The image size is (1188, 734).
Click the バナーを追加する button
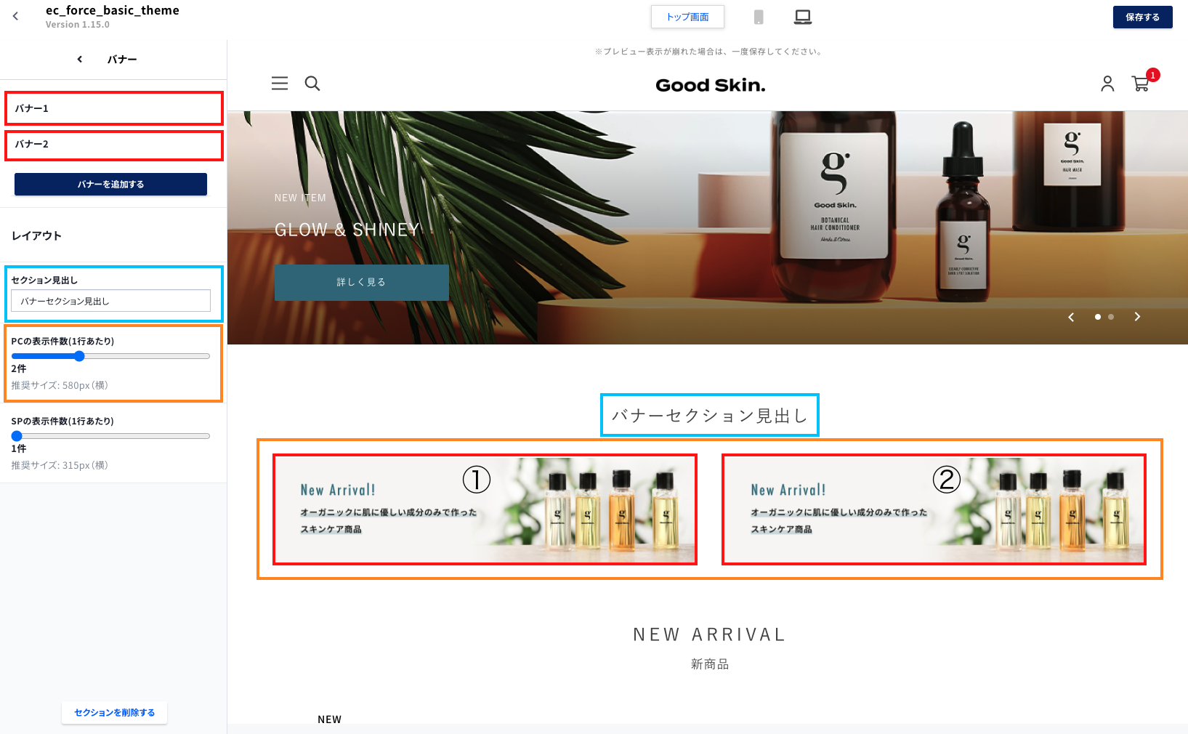pyautogui.click(x=110, y=184)
